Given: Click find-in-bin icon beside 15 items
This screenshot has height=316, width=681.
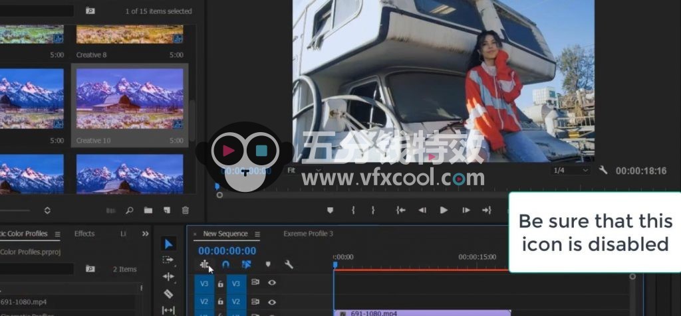Looking at the screenshot, I should point(90,11).
